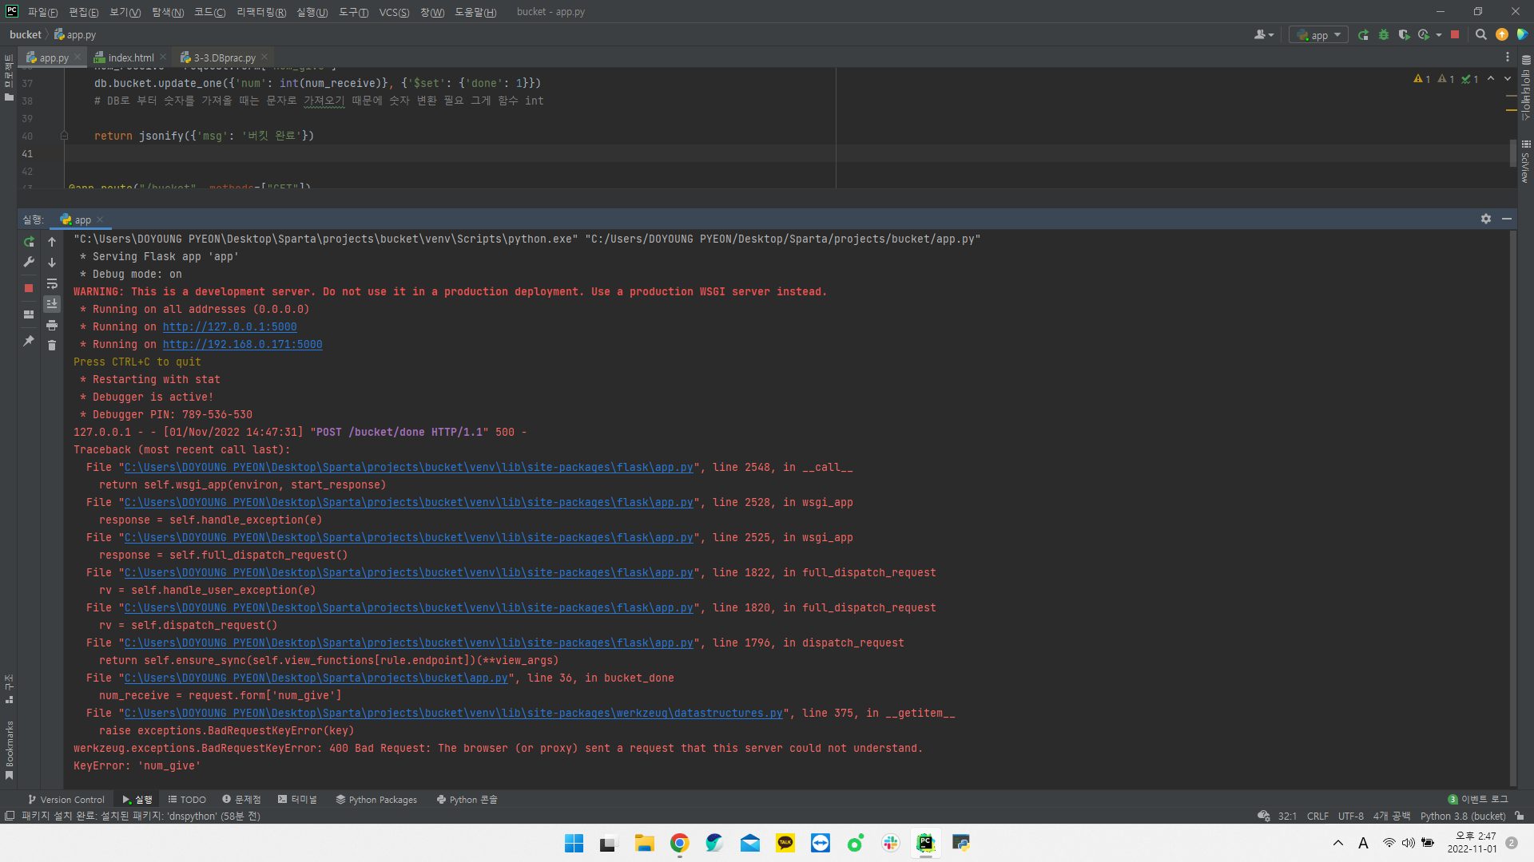Toggle pin tab in Run panel

click(x=29, y=341)
